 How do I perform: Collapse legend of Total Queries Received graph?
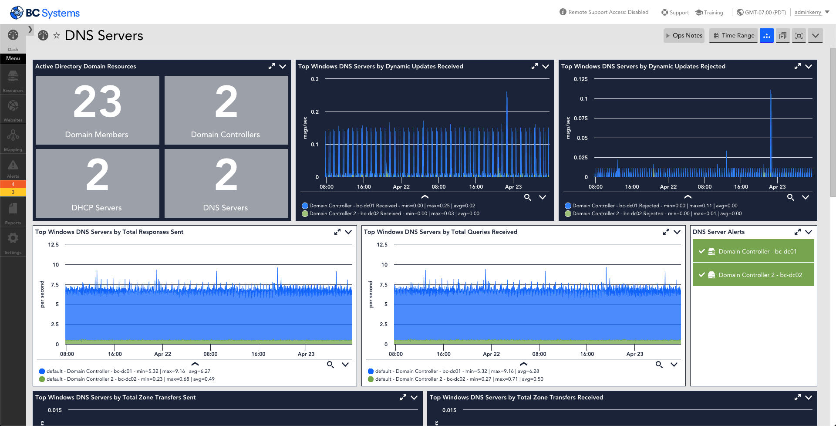tap(524, 364)
